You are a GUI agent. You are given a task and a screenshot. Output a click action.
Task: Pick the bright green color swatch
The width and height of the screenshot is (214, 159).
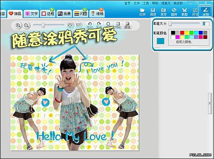(x=191, y=32)
